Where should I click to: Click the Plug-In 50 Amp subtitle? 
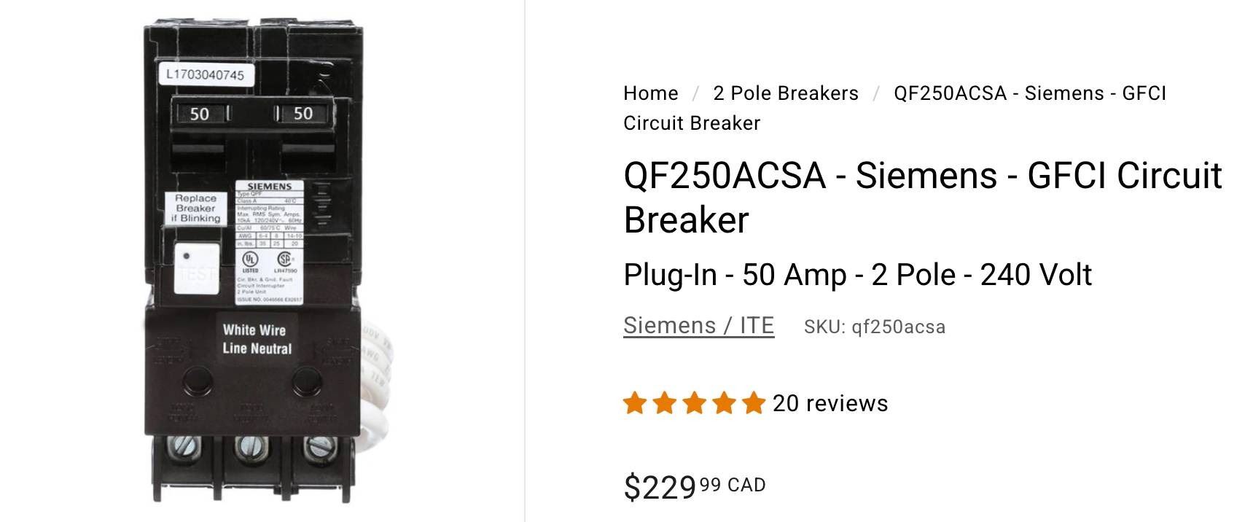(857, 275)
